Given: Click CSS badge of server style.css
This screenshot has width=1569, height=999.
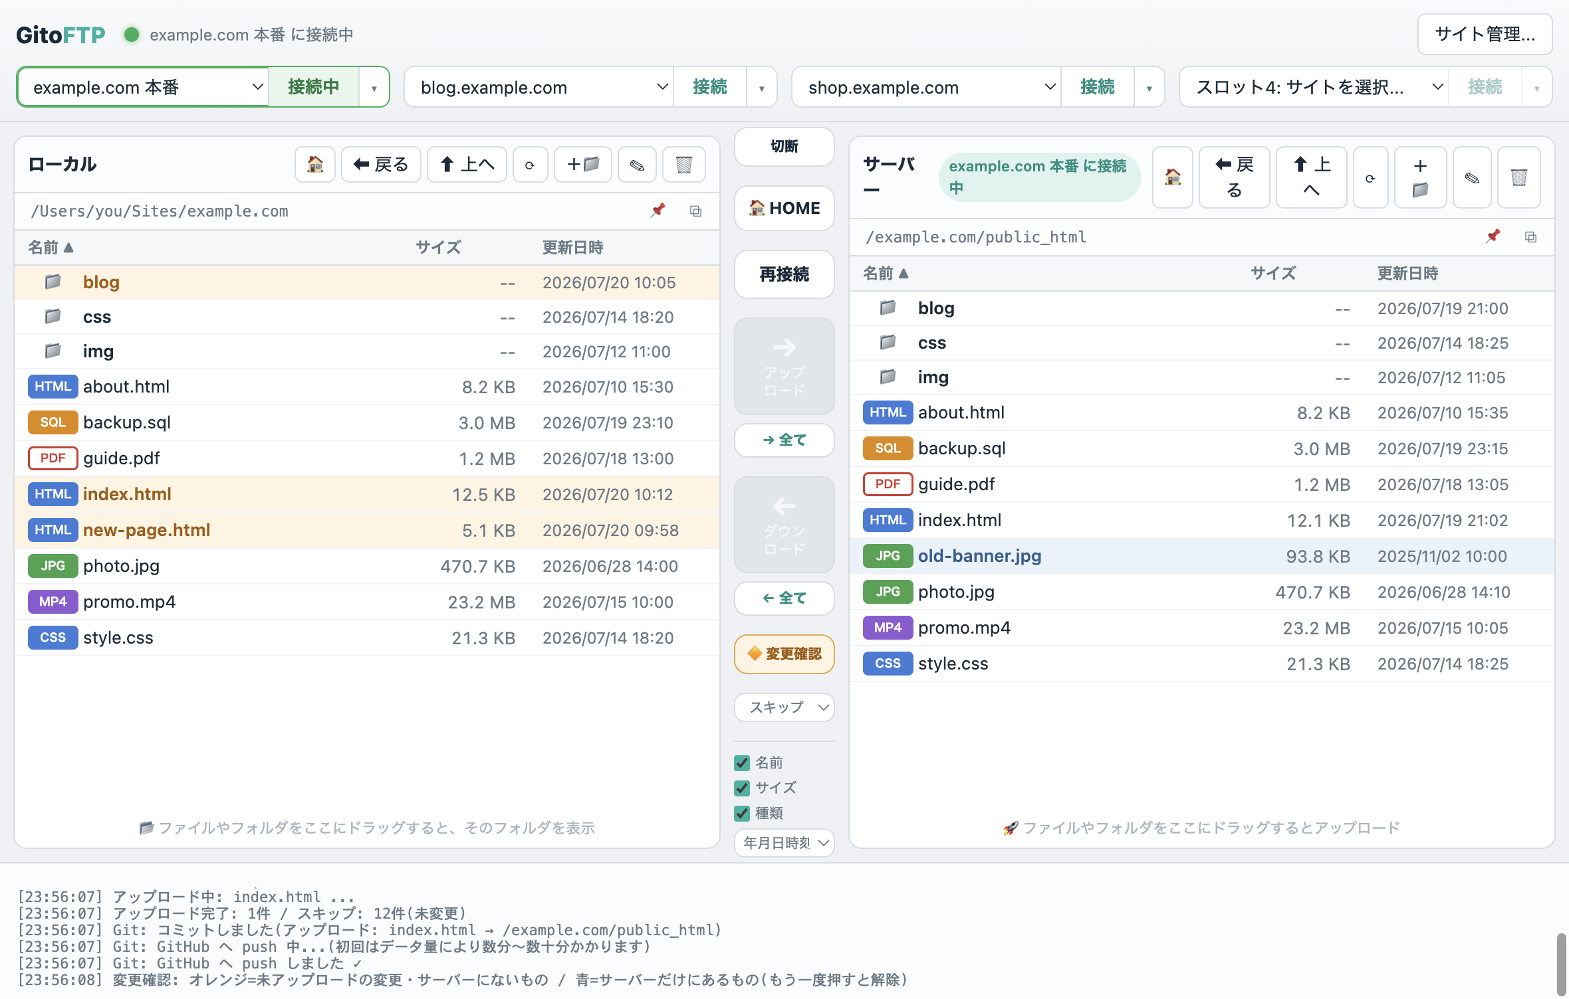Looking at the screenshot, I should (x=888, y=664).
